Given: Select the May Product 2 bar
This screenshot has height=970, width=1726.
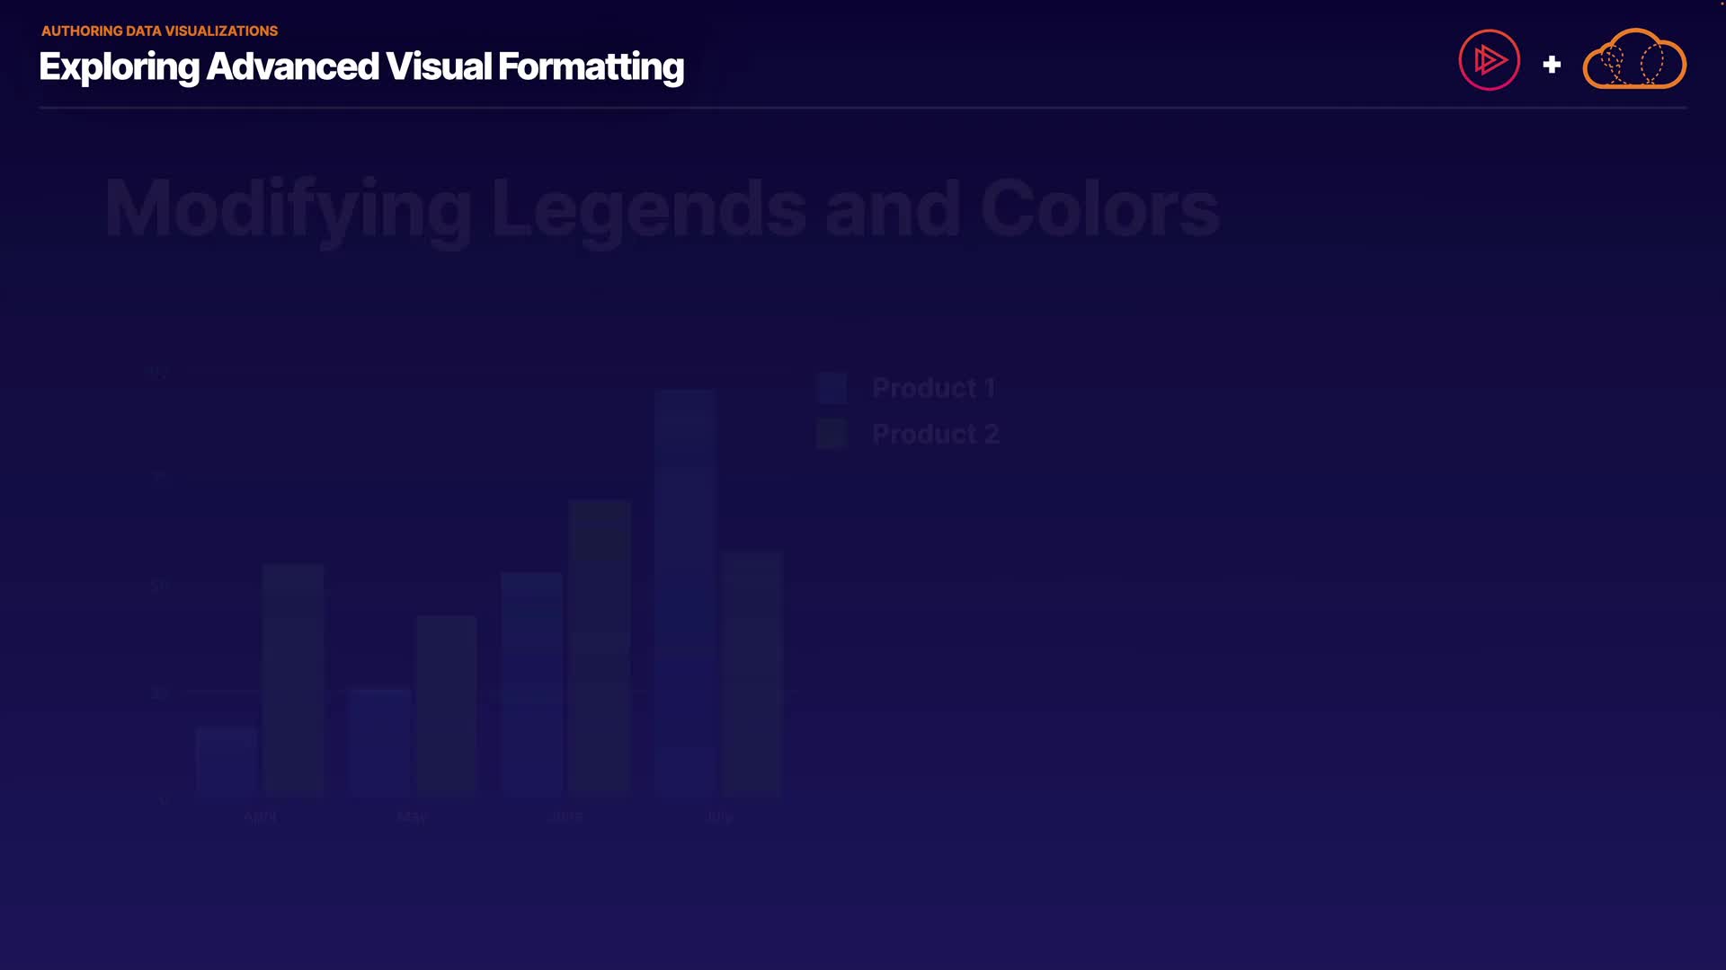Looking at the screenshot, I should (446, 705).
